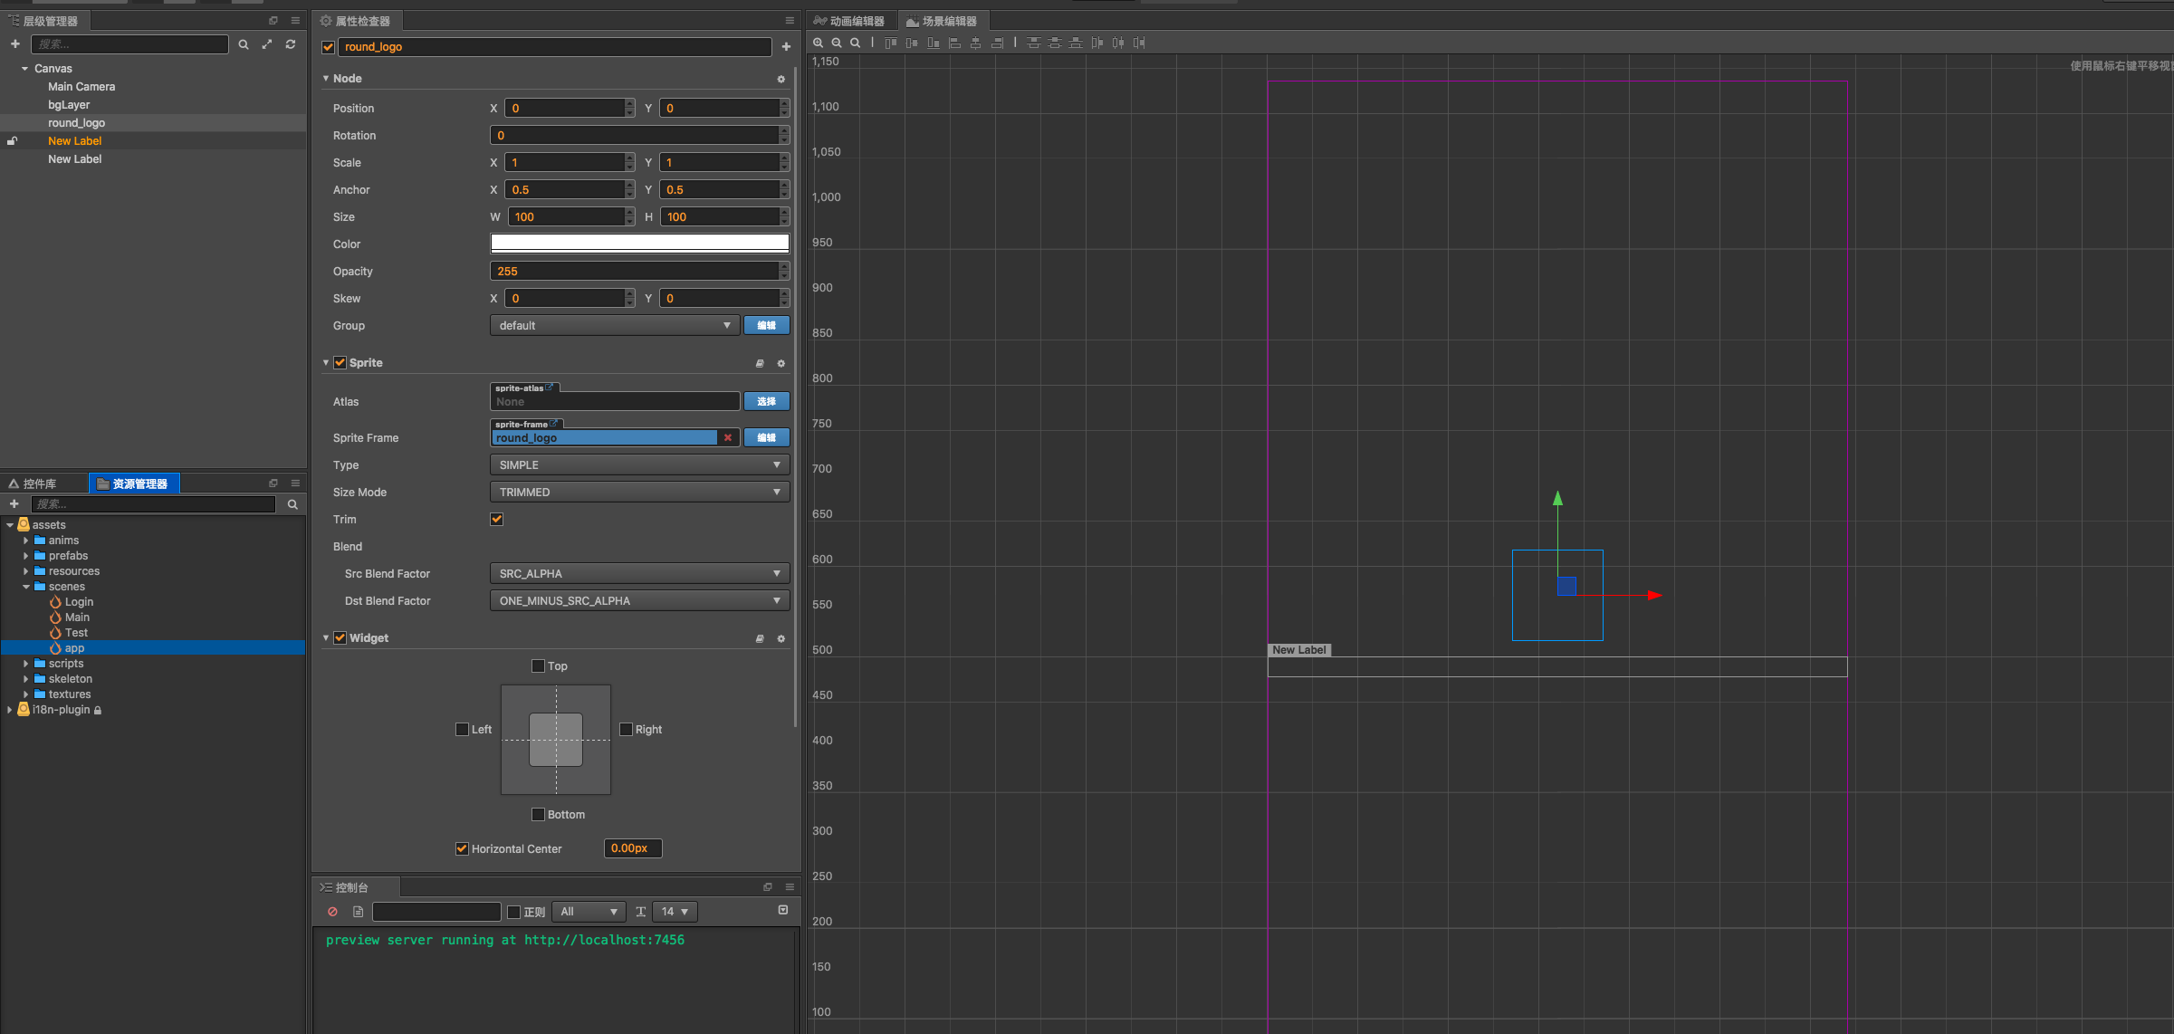The width and height of the screenshot is (2174, 1034).
Task: Refresh the node hierarchy panel
Action: (291, 44)
